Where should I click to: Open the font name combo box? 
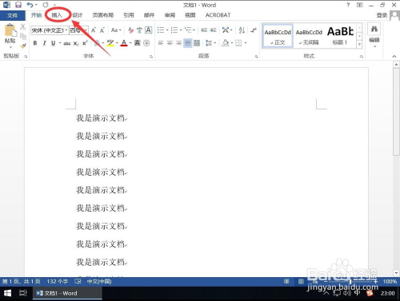coord(50,30)
